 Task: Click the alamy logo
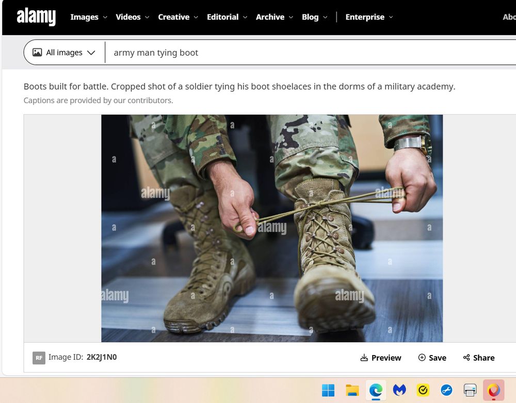click(36, 17)
